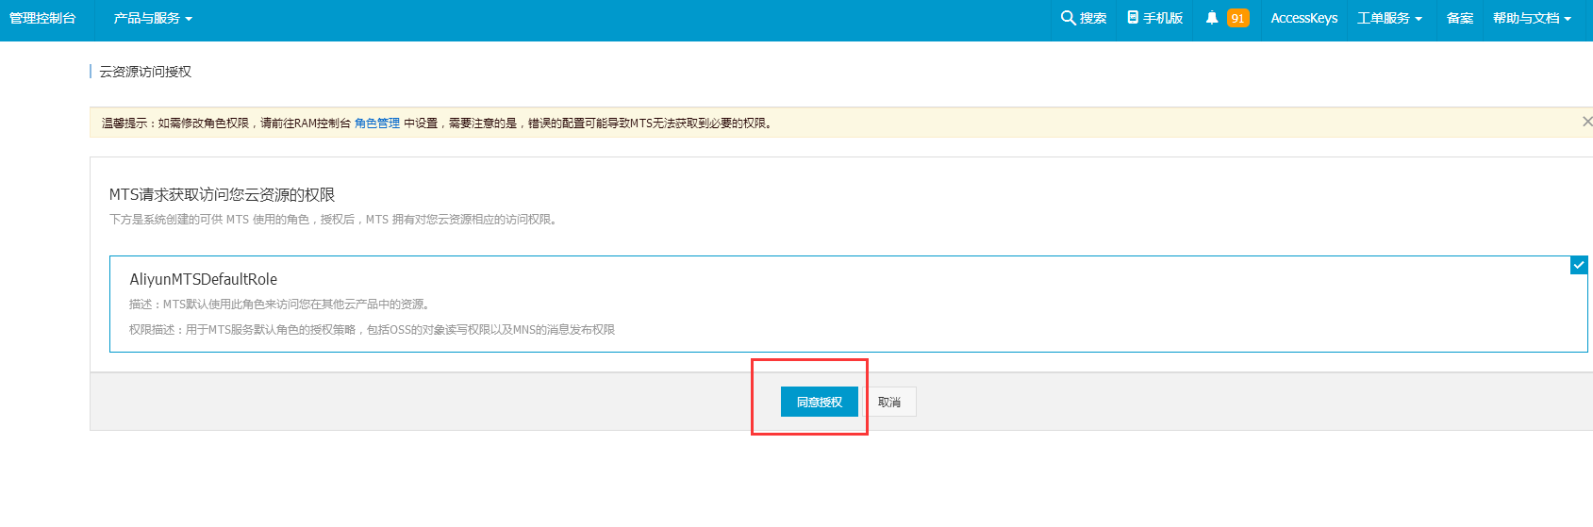Click the search magnifier icon
This screenshot has height=527, width=1593.
pos(1068,18)
